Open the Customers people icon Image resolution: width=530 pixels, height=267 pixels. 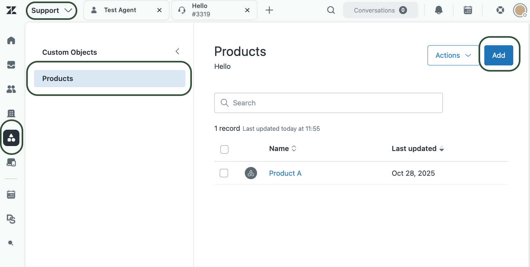(11, 89)
